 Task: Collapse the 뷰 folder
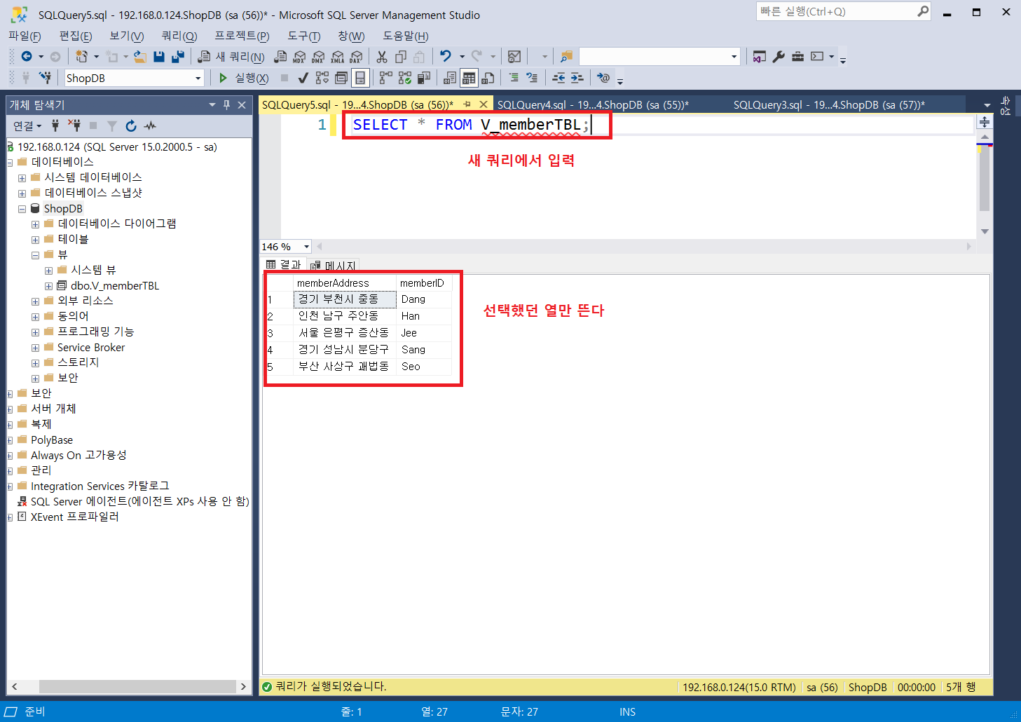click(x=35, y=255)
